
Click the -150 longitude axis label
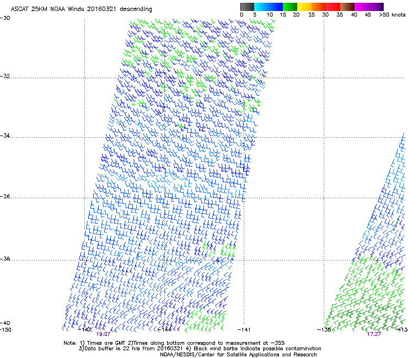[x=6, y=330]
